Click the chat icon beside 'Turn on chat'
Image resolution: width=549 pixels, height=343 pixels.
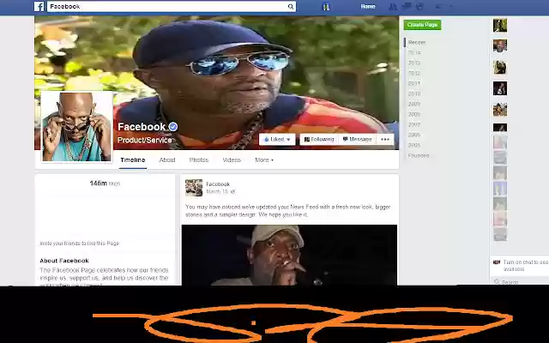click(497, 262)
